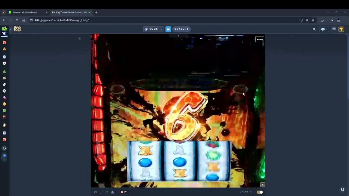Click the K8 logo
Viewport: 349px width, 196px height.
pyautogui.click(x=17, y=29)
